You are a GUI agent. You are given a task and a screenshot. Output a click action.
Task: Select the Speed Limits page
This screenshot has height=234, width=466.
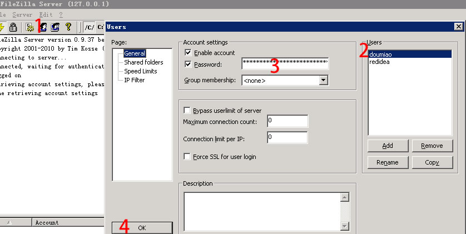coord(140,71)
